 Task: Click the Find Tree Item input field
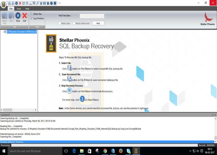tap(92, 16)
